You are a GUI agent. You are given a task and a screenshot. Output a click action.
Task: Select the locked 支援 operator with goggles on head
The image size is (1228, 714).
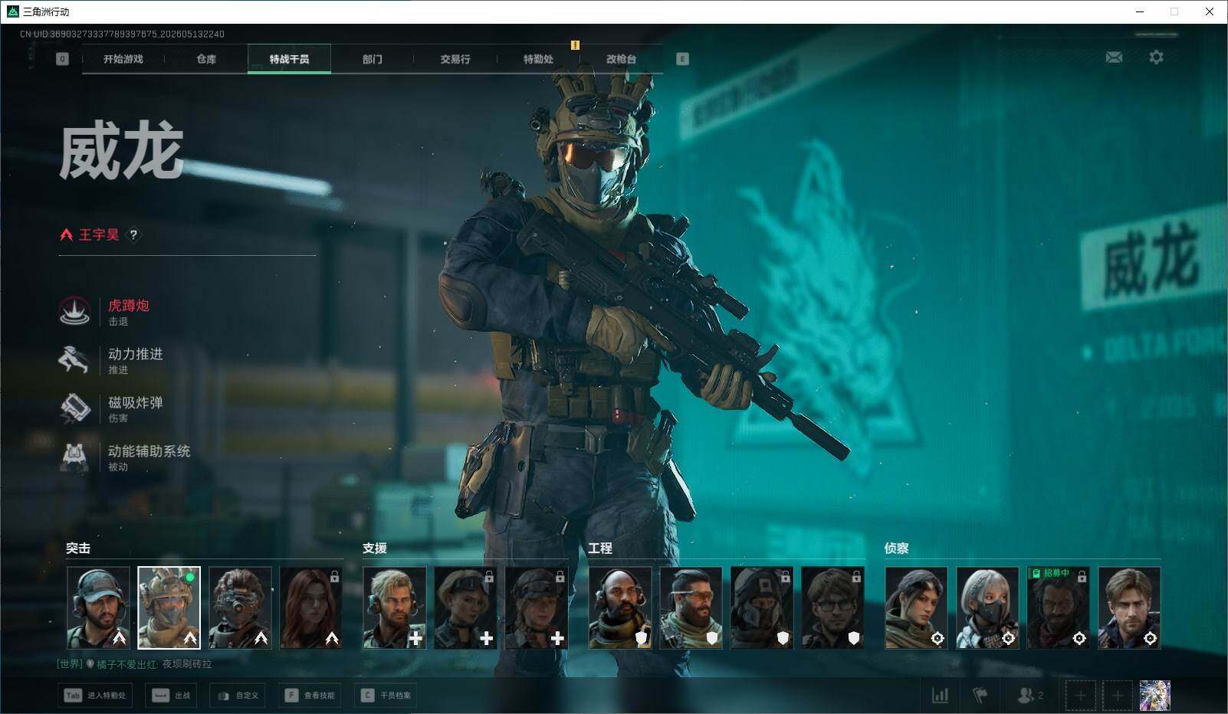pos(465,608)
